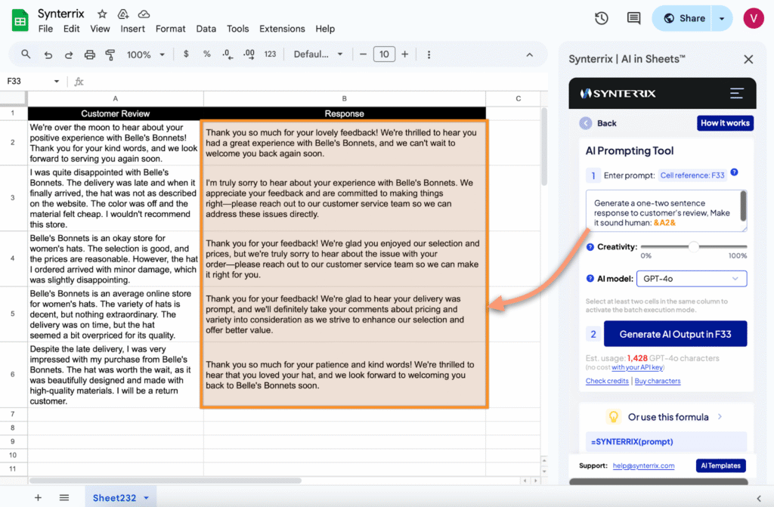Screen dimensions: 774x507
Task: Increase decimal places
Action: (x=249, y=54)
